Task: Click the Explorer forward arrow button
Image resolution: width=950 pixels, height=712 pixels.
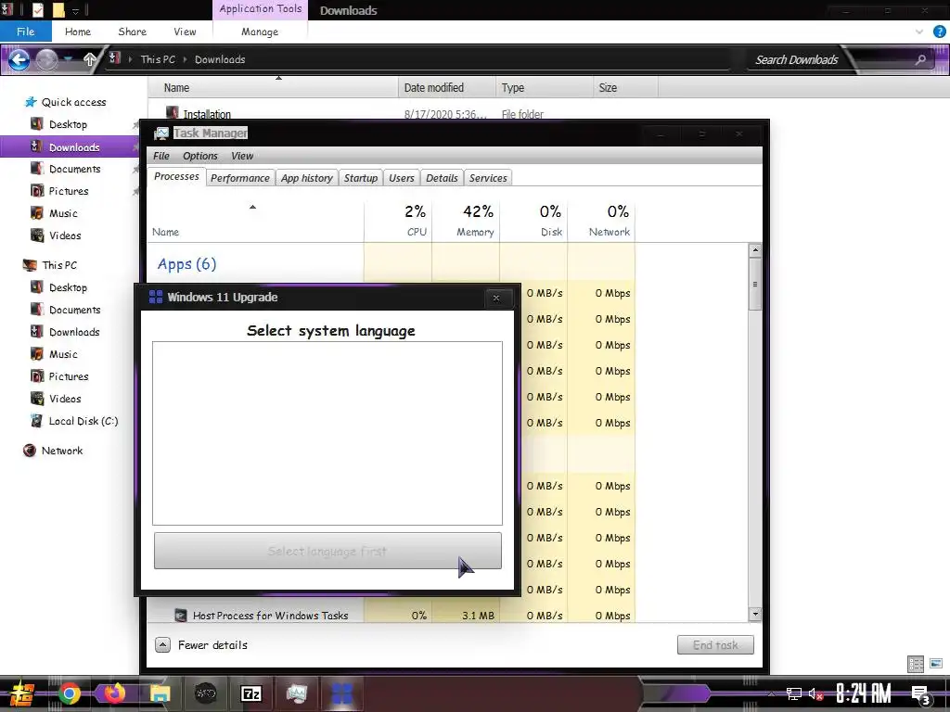Action: point(46,59)
